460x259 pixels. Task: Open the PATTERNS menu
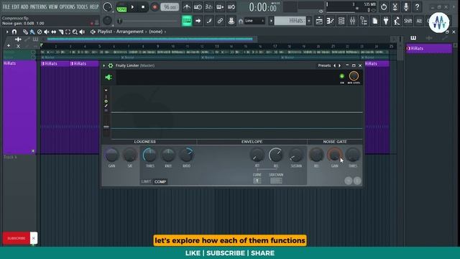[x=38, y=6]
